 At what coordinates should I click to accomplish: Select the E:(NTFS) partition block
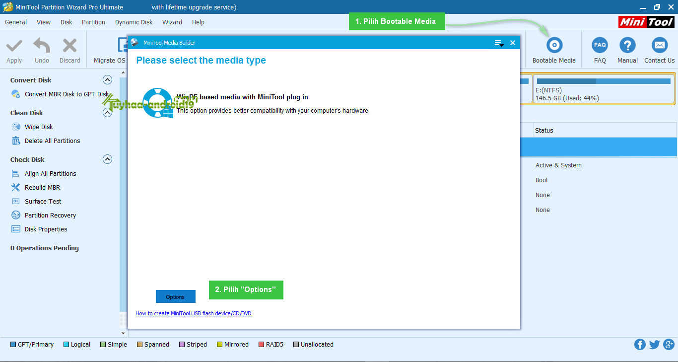click(604, 89)
